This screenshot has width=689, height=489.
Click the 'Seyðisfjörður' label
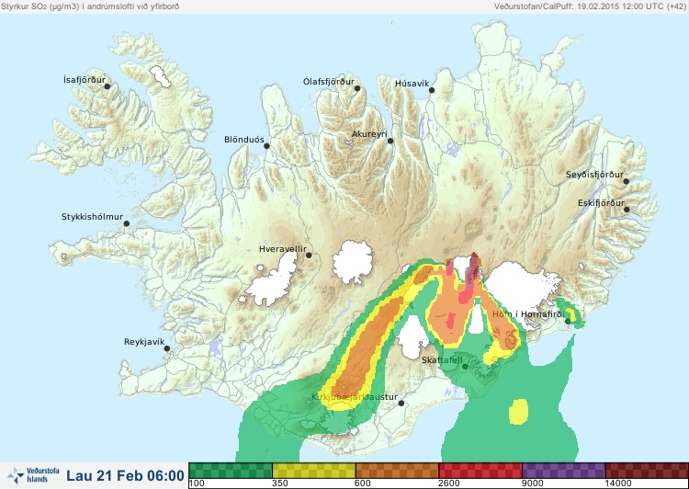(x=594, y=175)
